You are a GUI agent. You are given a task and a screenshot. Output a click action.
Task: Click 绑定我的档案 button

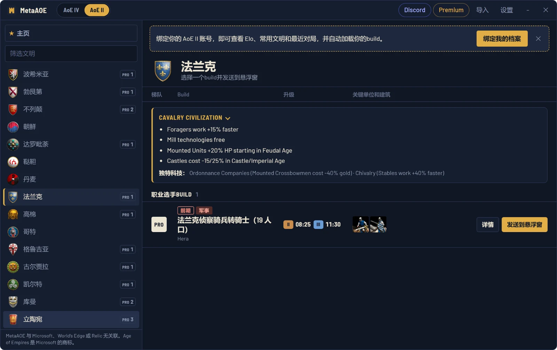tap(502, 39)
